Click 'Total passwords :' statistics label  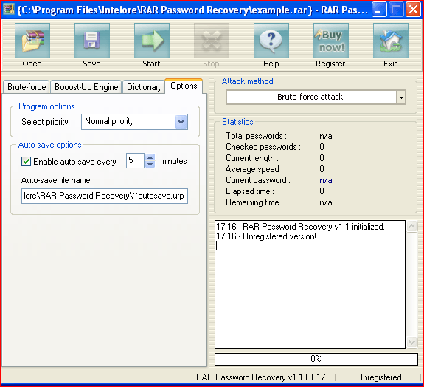click(256, 136)
